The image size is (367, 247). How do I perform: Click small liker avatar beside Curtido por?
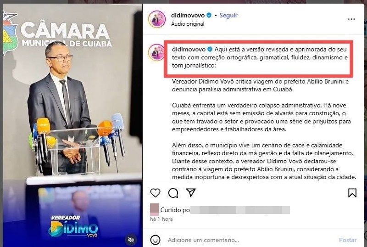pyautogui.click(x=154, y=210)
